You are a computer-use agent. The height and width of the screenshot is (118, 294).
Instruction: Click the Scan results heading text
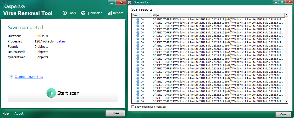142,9
